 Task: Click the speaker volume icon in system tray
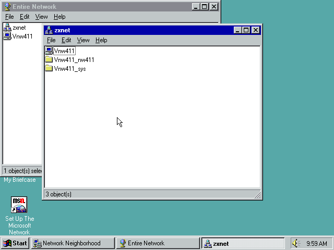(296, 243)
